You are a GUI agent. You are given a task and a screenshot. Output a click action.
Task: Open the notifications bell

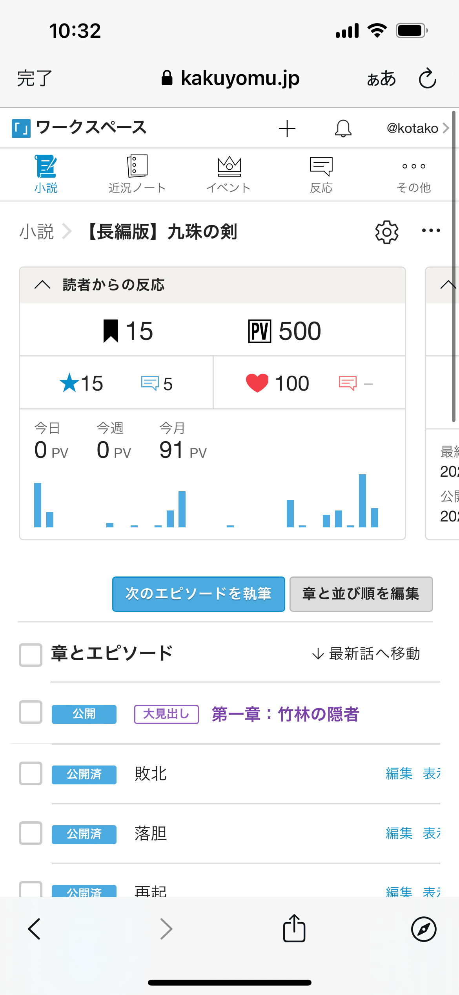coord(343,129)
